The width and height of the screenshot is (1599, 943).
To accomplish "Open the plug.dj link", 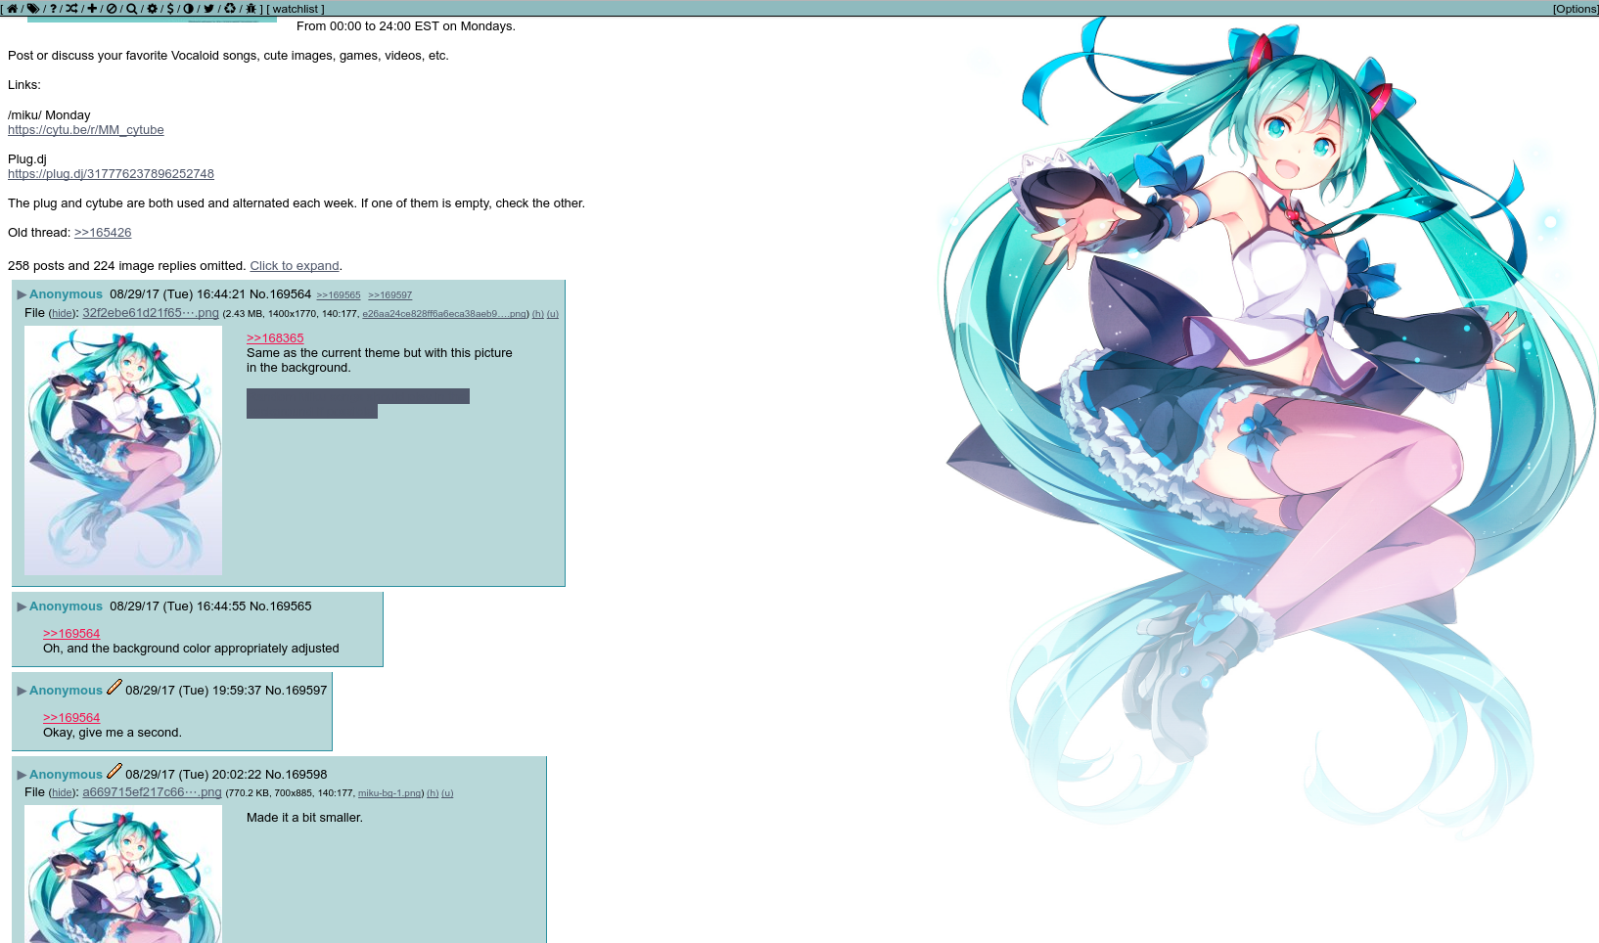I will coord(111,174).
